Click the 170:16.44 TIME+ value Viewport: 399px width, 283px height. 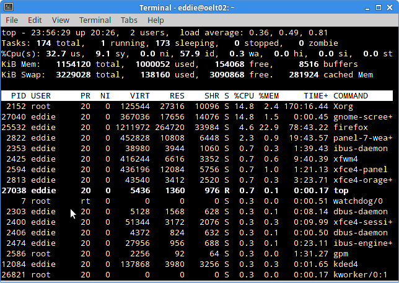coord(306,107)
